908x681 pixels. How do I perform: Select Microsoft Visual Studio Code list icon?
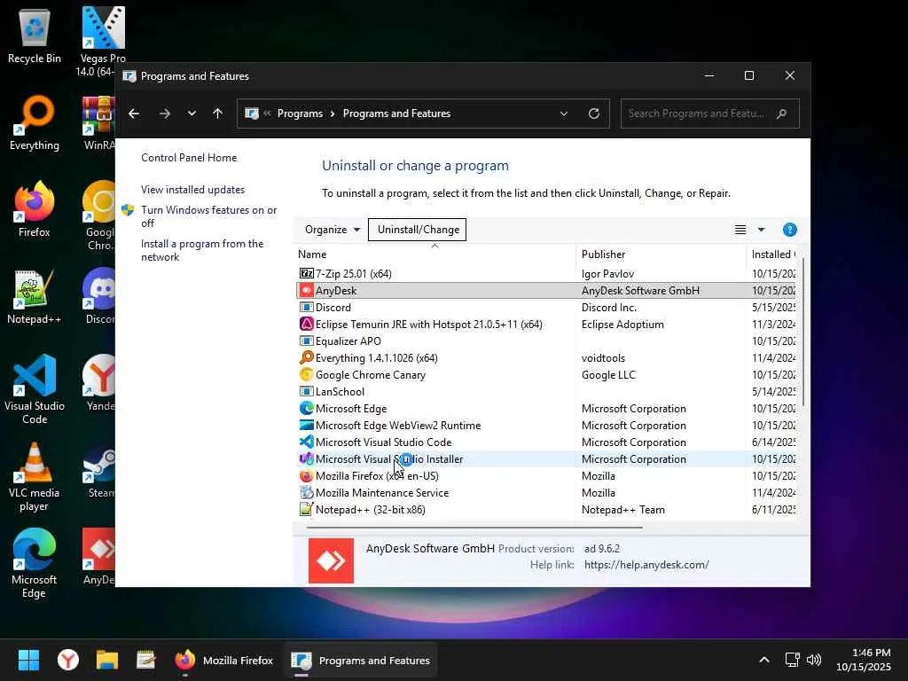pos(306,442)
